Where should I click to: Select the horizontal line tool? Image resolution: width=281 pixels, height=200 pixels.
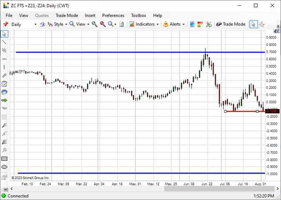pos(4,59)
